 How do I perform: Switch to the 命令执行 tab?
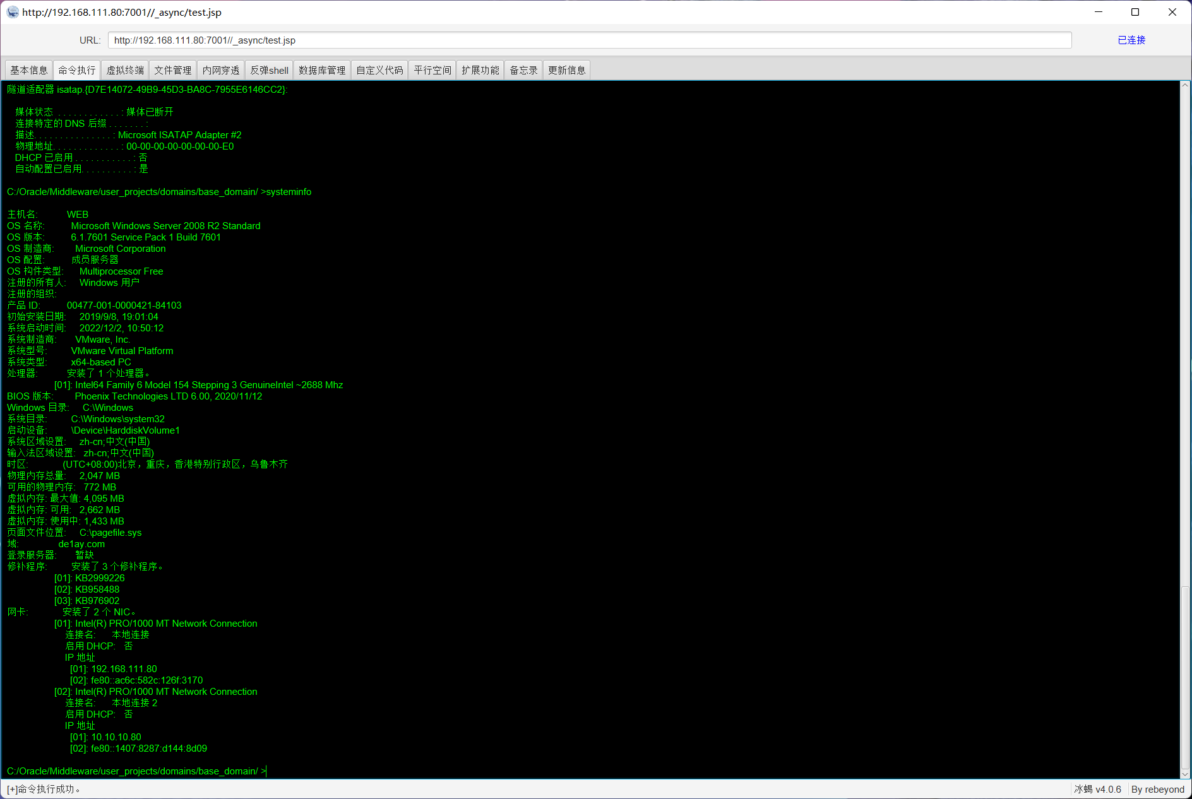(x=77, y=70)
